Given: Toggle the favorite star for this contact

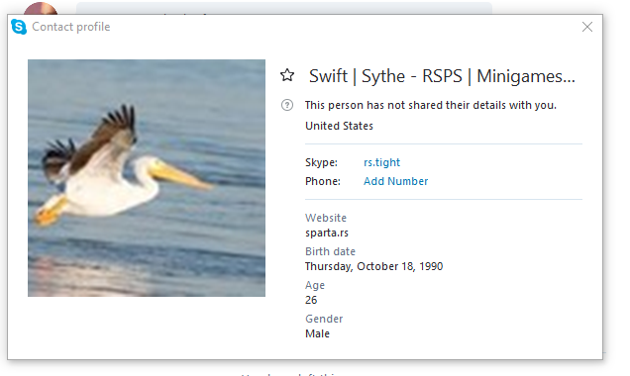Looking at the screenshot, I should tap(287, 75).
